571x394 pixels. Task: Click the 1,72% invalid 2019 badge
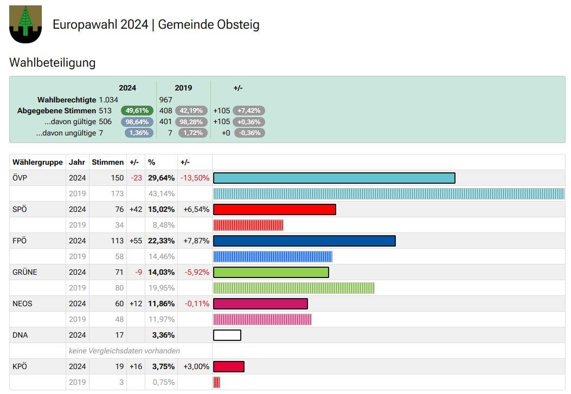click(193, 133)
